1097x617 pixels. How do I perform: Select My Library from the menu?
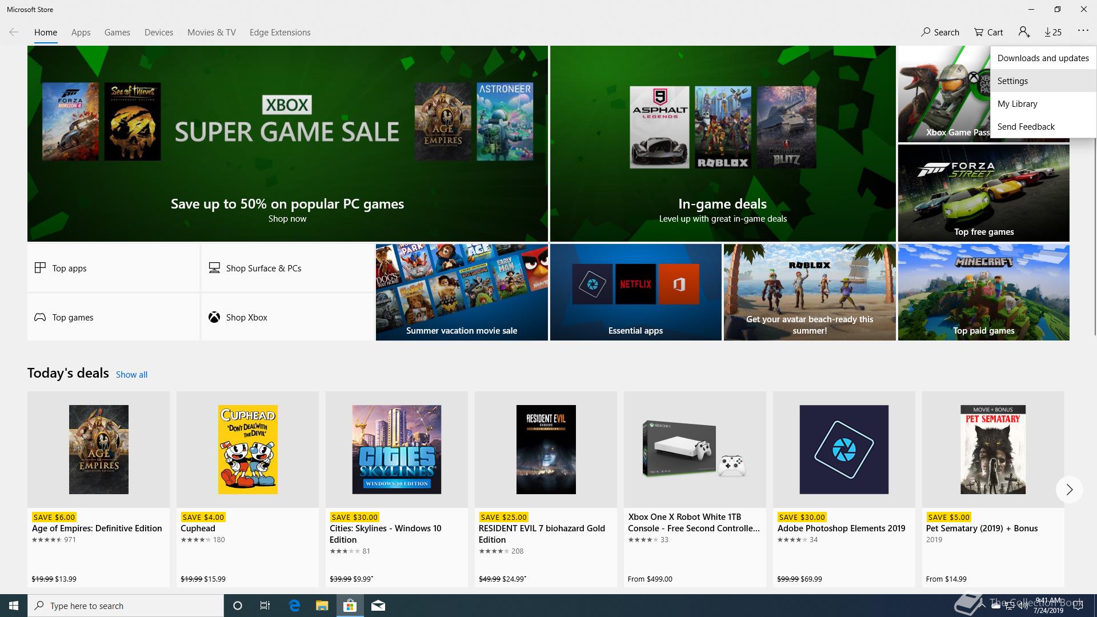[1043, 103]
